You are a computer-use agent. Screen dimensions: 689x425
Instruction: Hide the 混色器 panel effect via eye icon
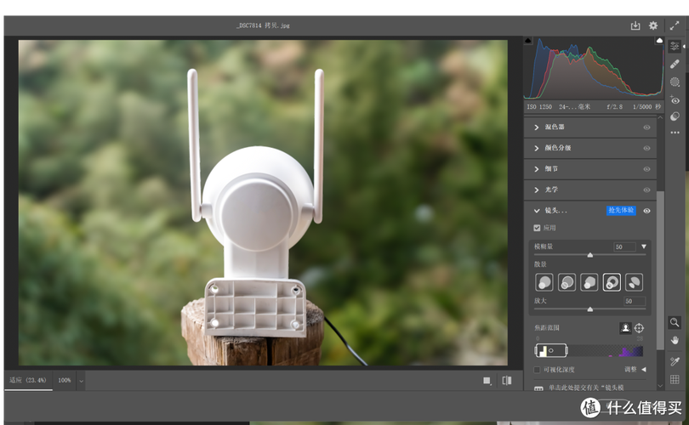coord(646,127)
